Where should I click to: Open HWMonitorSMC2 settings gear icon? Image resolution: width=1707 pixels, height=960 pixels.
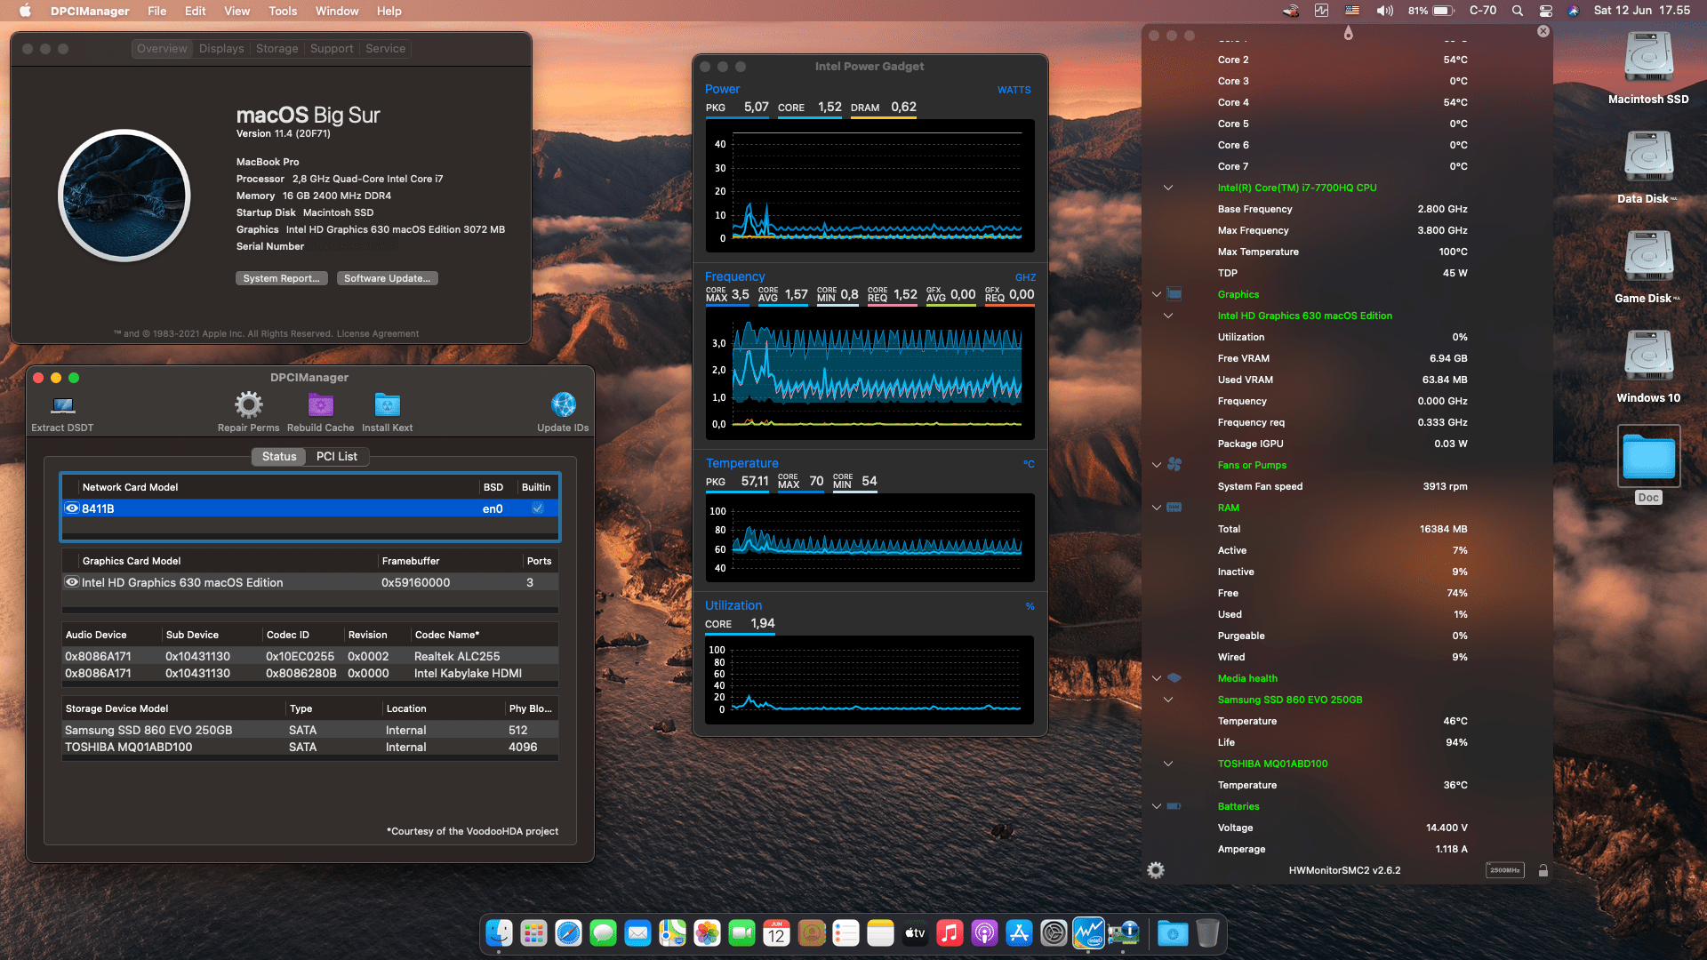tap(1156, 870)
